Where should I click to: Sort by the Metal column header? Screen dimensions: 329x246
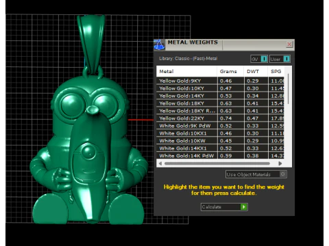(187, 72)
